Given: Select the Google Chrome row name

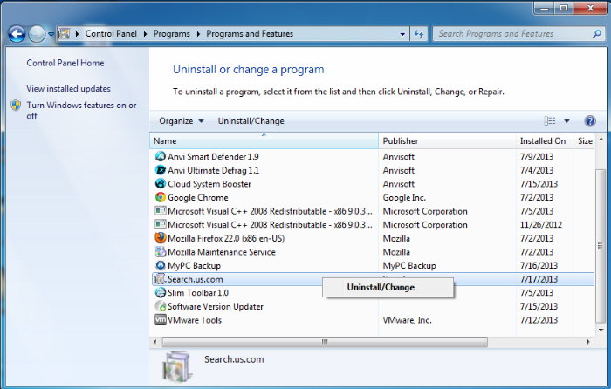Looking at the screenshot, I should 198,197.
